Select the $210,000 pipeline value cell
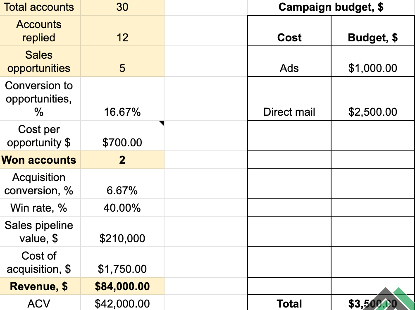The width and height of the screenshot is (415, 310). (122, 231)
